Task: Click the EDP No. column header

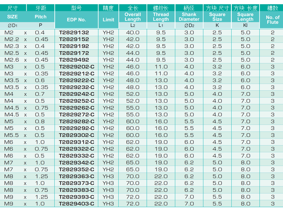Action: (76, 19)
